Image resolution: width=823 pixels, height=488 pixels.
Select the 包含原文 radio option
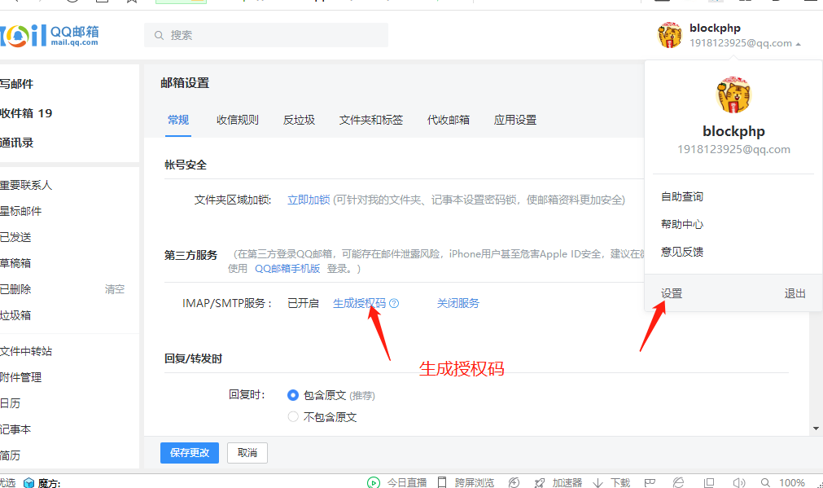(x=293, y=395)
